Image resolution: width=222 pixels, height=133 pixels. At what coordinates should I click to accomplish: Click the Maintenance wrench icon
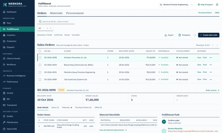4,122
